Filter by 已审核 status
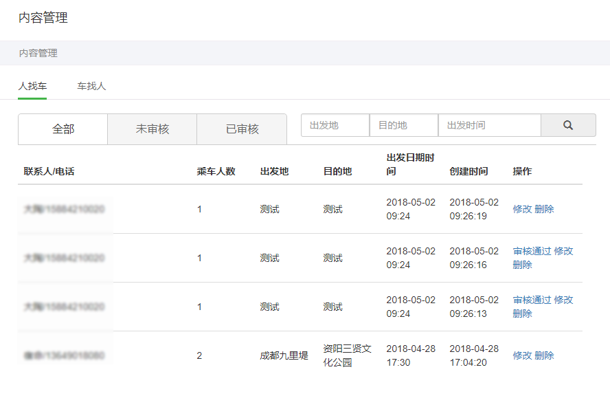 (242, 129)
